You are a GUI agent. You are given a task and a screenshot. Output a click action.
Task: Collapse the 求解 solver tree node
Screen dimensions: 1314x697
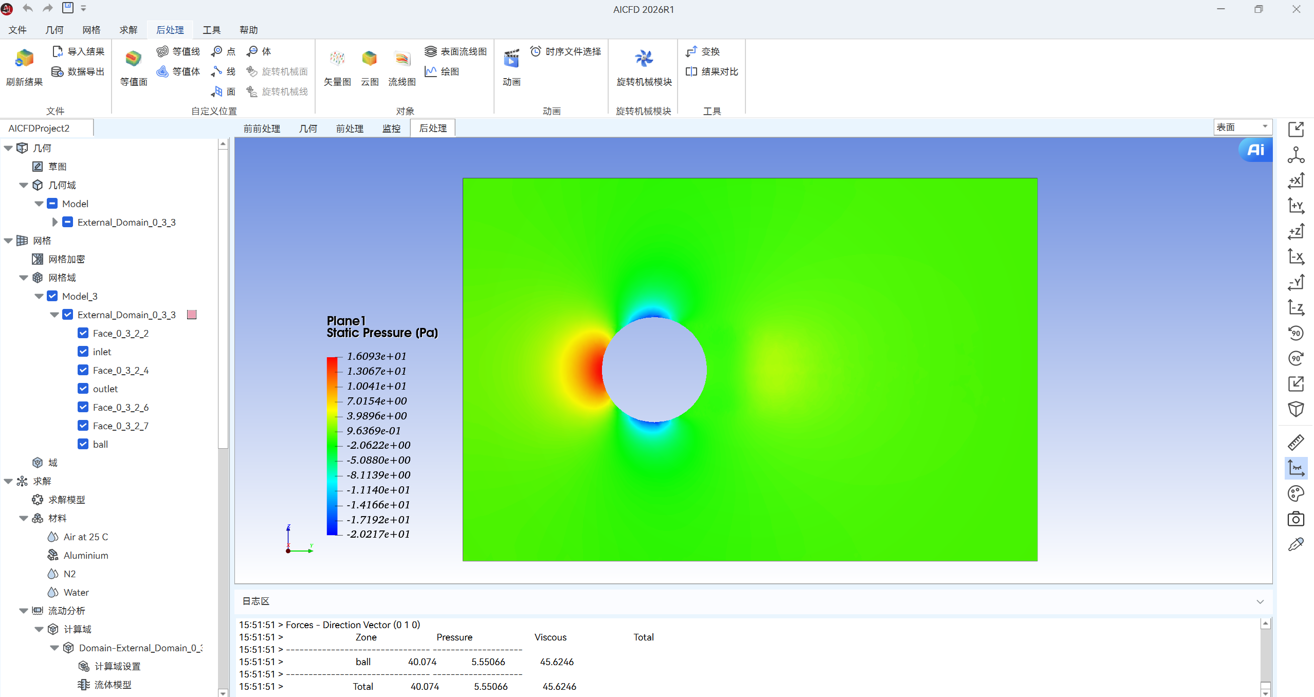tap(8, 481)
